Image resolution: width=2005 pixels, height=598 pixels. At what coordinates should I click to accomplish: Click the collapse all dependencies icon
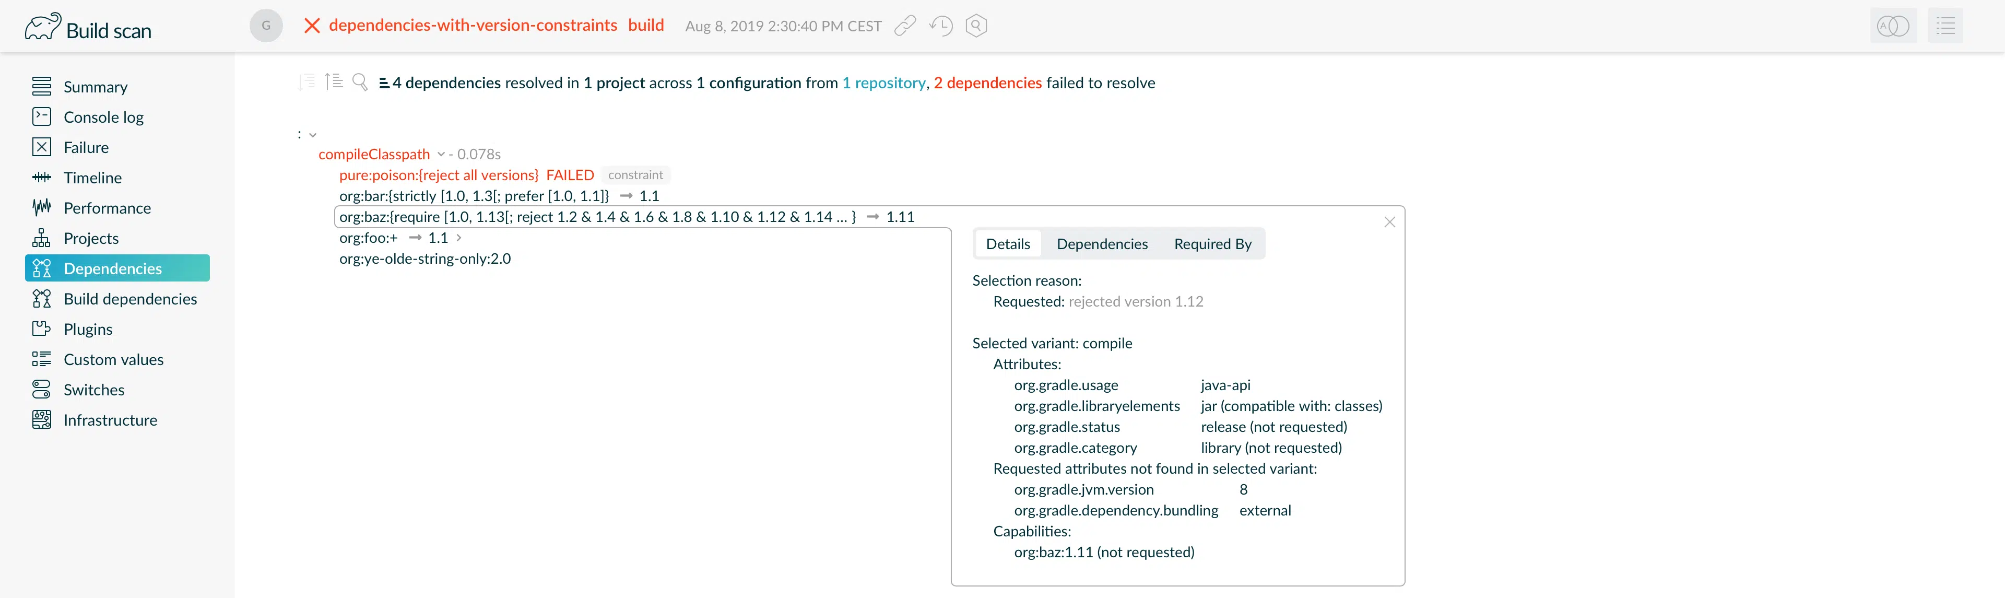[334, 81]
